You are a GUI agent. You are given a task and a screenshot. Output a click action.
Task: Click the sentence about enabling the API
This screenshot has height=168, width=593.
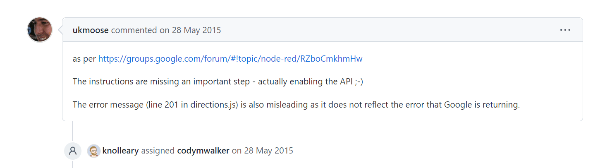(x=218, y=82)
